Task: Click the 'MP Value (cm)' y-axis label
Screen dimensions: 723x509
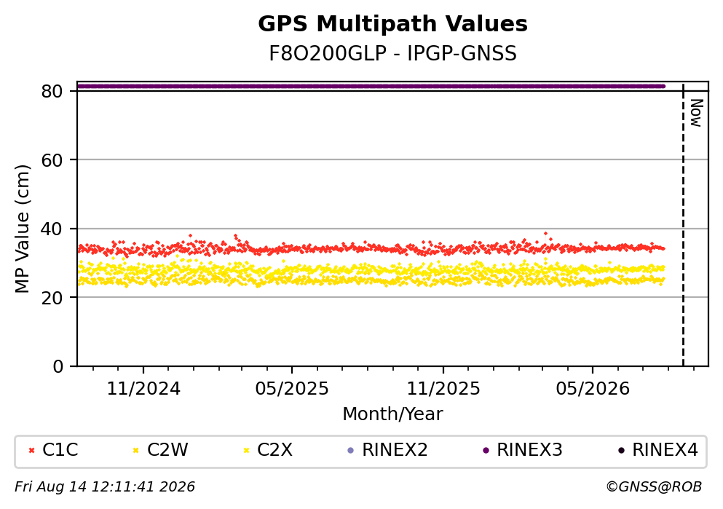Action: pos(22,229)
